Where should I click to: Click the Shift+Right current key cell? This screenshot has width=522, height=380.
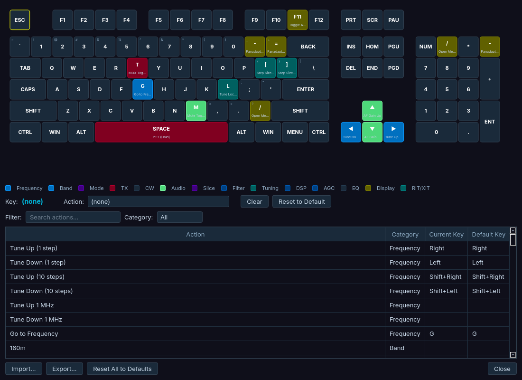click(447, 276)
